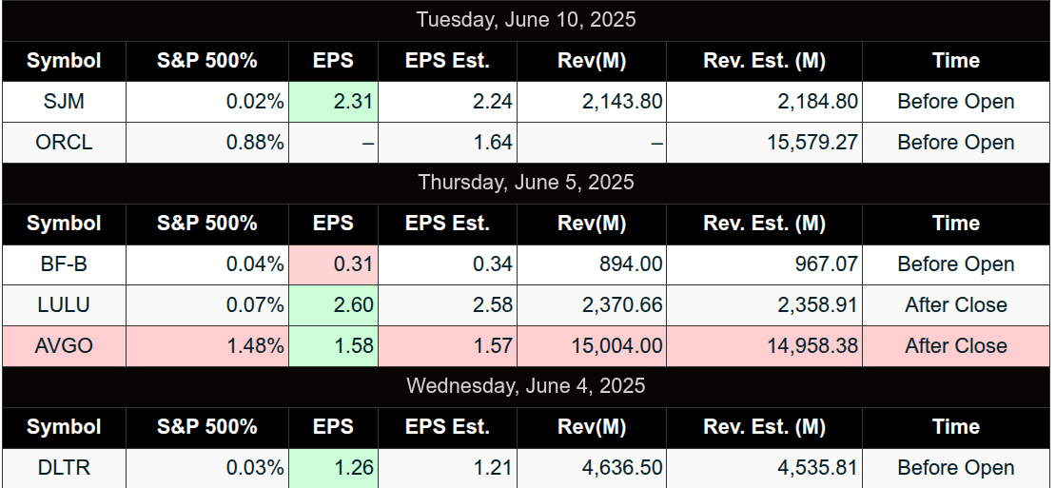Click the Tuesday, June 10, 2025 header
The image size is (1056, 488).
pyautogui.click(x=526, y=20)
